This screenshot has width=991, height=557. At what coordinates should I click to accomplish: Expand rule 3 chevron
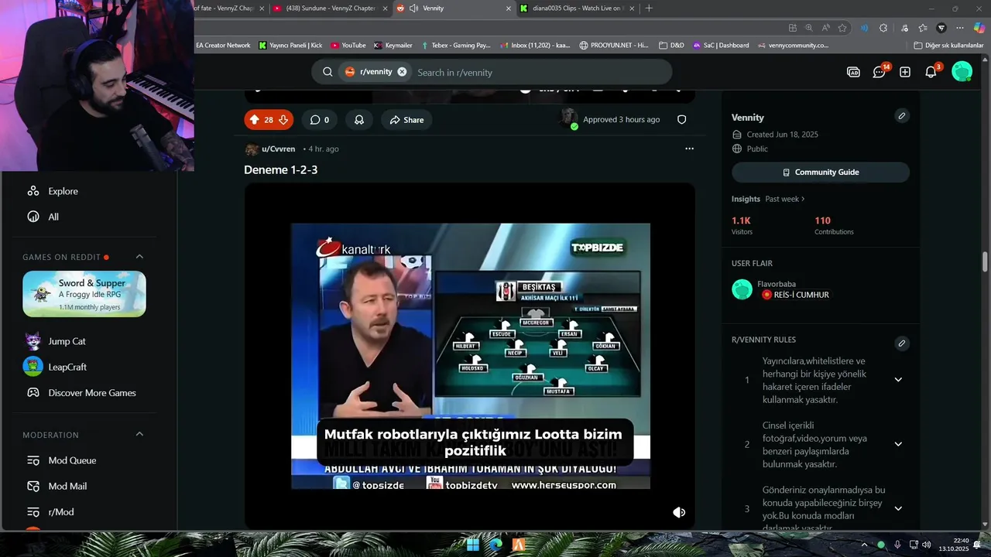coord(898,508)
